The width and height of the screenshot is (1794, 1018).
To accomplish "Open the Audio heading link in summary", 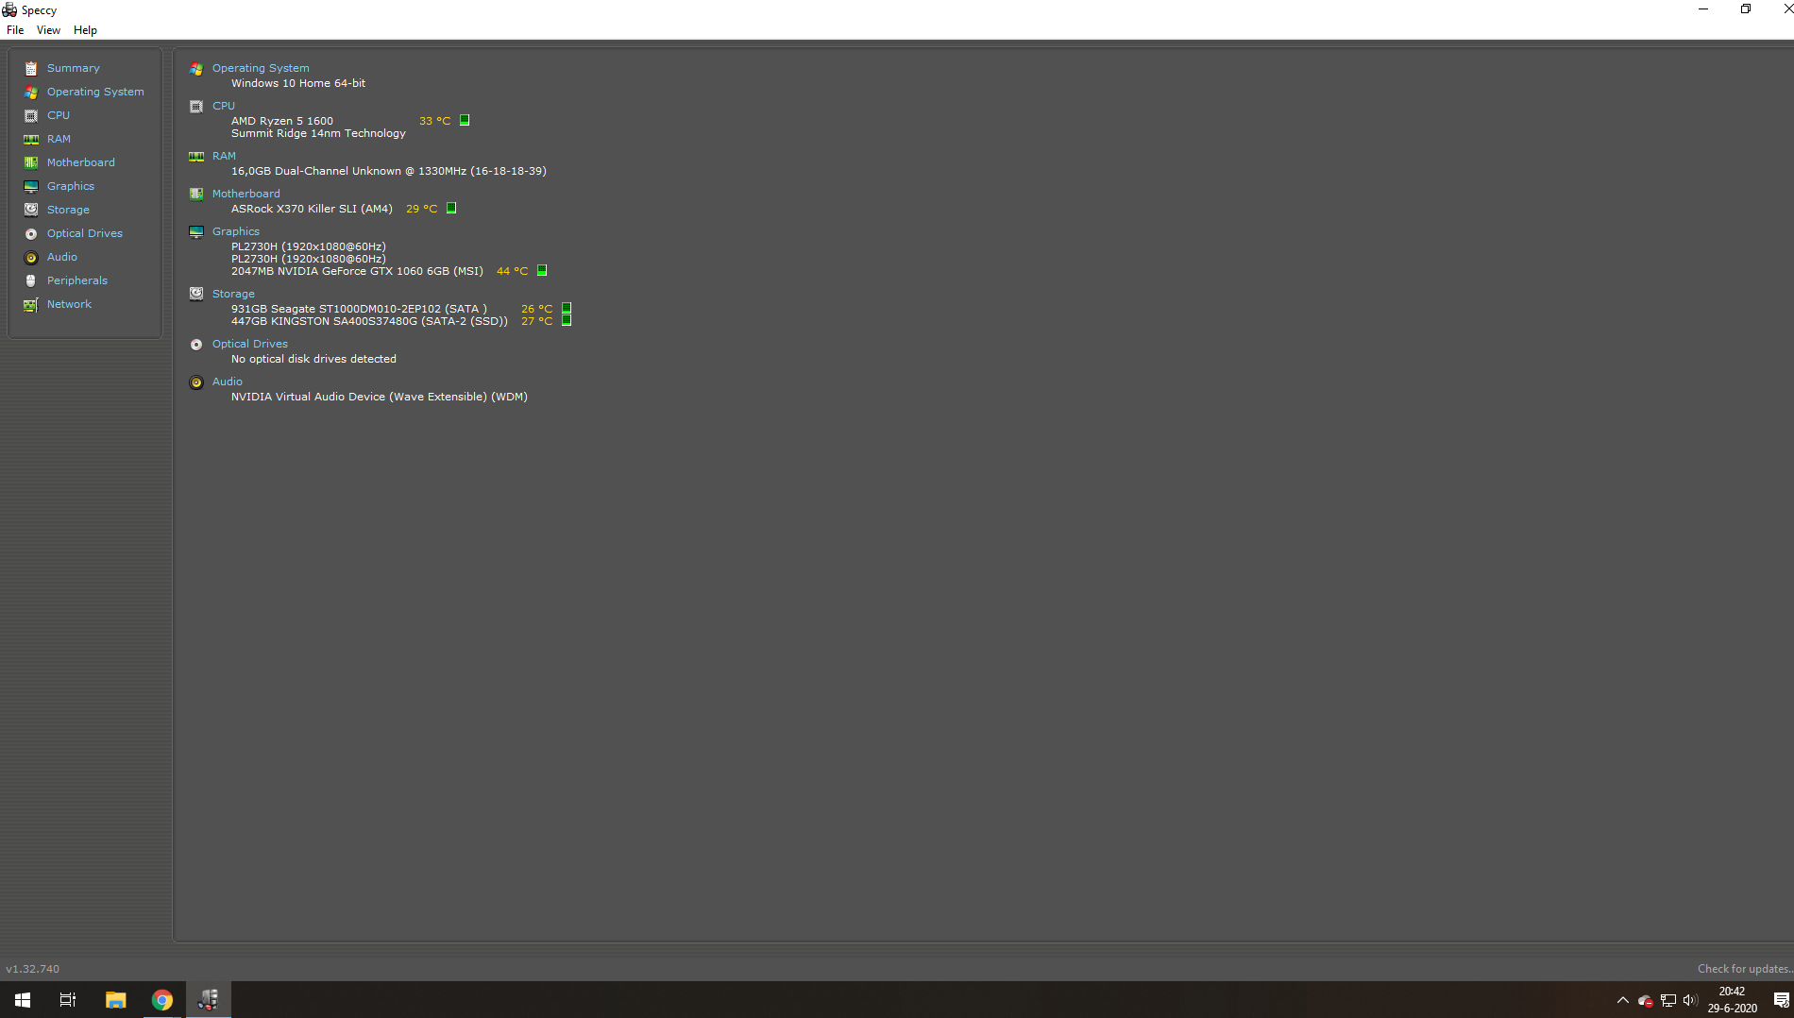I will coord(228,382).
